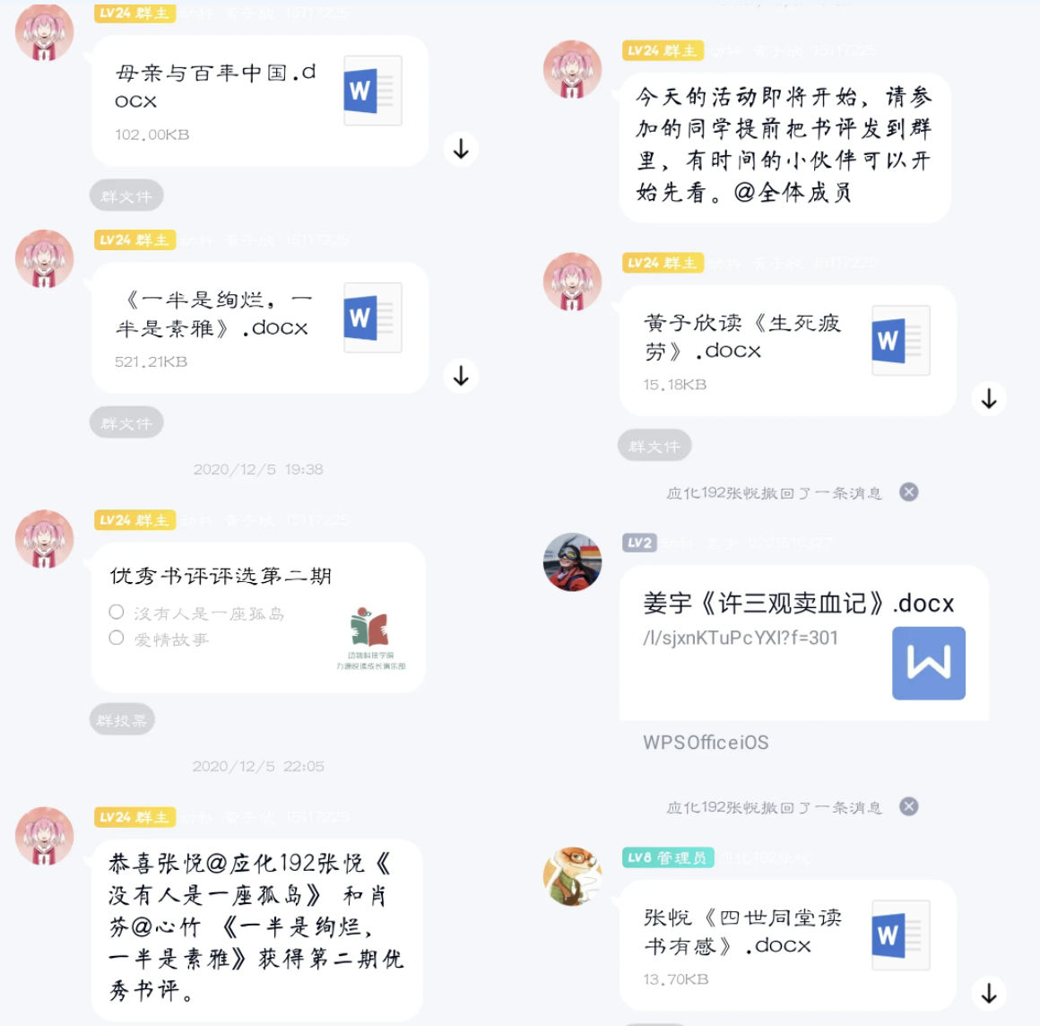
Task: Click 群文件 tag under 母亲与百年中国 file
Action: pyautogui.click(x=126, y=196)
